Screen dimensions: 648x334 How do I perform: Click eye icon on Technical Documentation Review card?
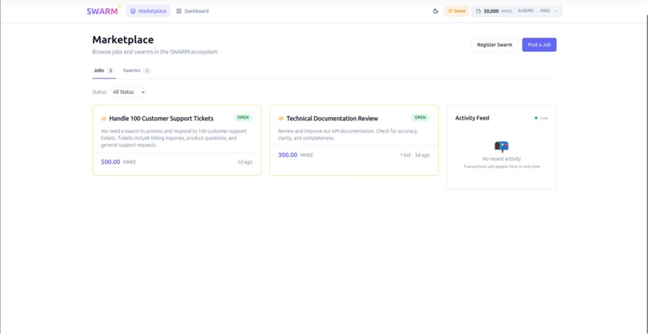[x=281, y=119]
